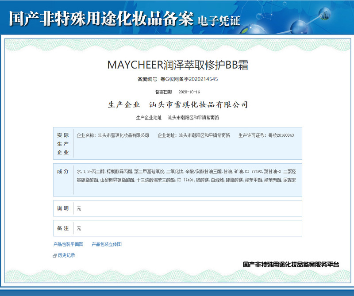Viewport: 354px width, 296px height.
Task: Open the 产品包装平面图 link
Action: pos(68,244)
